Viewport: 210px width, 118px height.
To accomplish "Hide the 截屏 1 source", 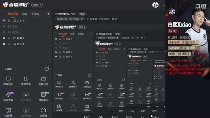I will [4, 38].
